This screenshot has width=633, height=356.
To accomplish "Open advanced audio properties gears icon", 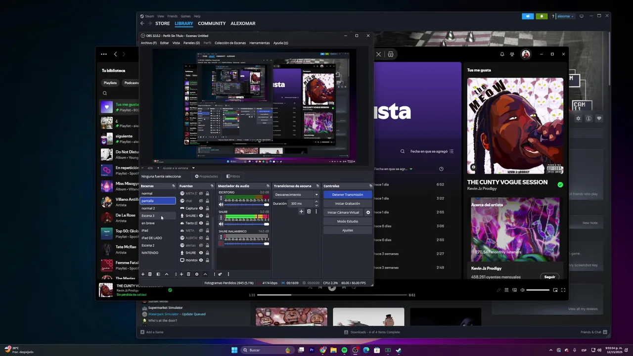I will click(x=220, y=274).
